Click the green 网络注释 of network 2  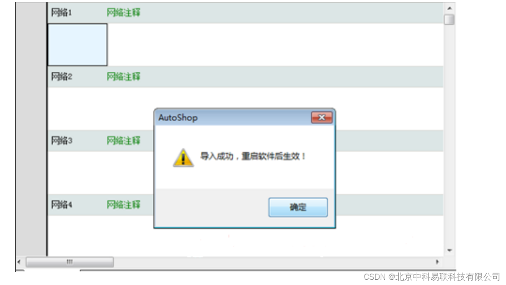[x=123, y=77]
